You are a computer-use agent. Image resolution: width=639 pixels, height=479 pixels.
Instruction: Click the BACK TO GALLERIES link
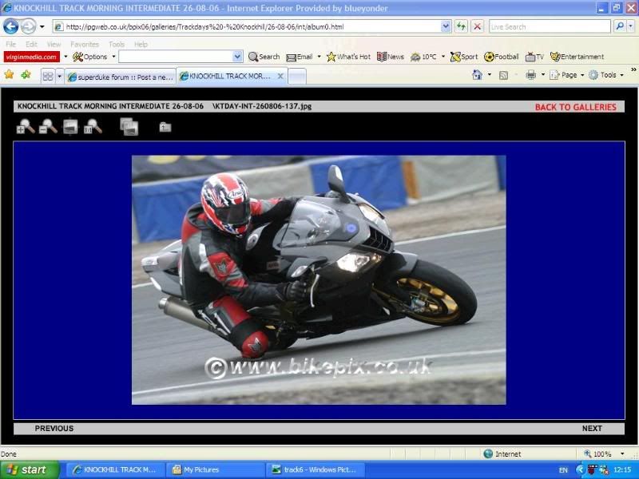[x=575, y=107]
